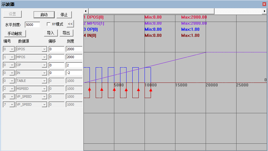Image resolution: width=268 pixels, height=151 pixels.
Task: Click the offset field of DPOS row
Action: 57,49
